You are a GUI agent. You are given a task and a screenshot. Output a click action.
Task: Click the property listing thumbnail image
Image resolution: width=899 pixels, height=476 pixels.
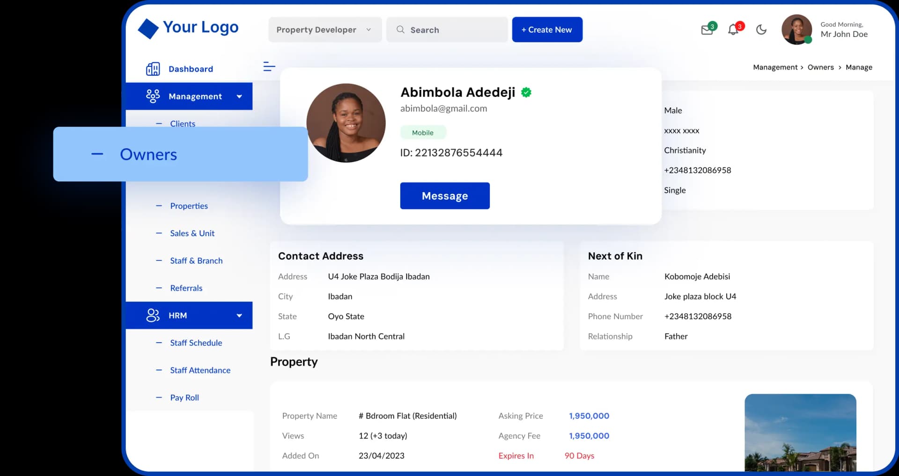click(x=800, y=433)
